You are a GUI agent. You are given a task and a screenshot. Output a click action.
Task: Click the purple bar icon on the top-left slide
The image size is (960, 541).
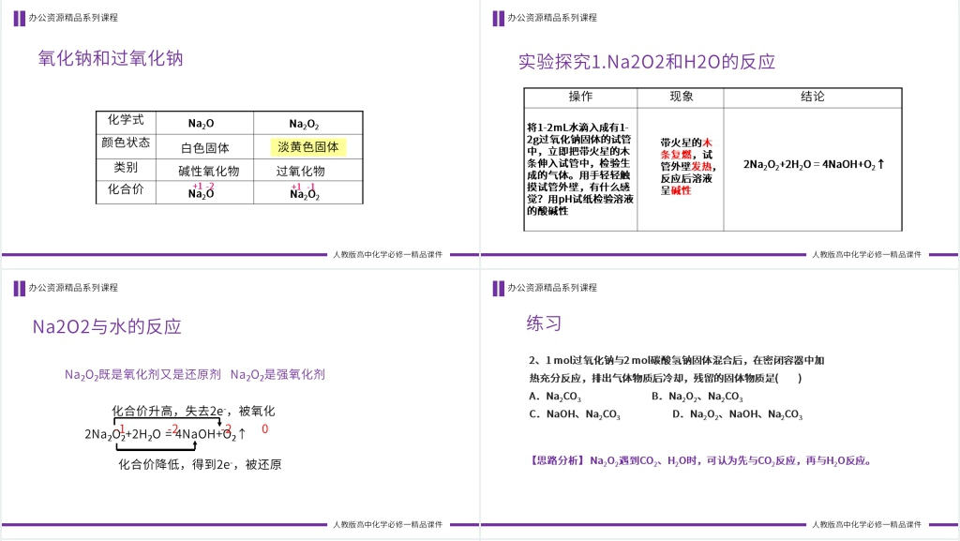point(19,18)
